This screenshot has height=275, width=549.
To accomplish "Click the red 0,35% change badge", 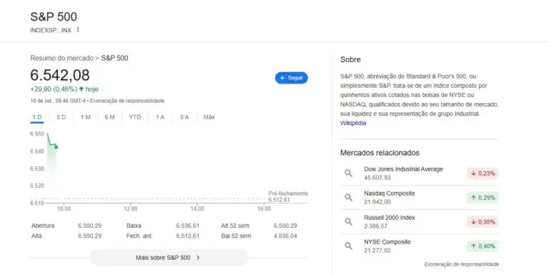I will click(x=483, y=222).
